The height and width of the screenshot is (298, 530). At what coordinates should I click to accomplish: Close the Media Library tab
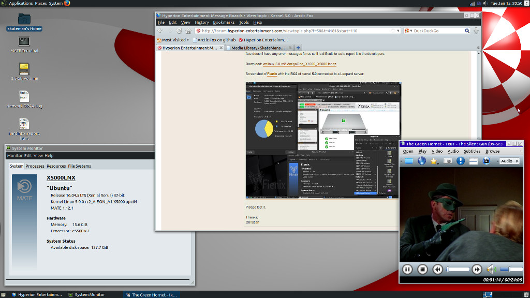point(290,48)
